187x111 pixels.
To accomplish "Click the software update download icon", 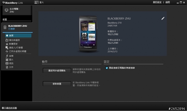I will pos(7,44).
